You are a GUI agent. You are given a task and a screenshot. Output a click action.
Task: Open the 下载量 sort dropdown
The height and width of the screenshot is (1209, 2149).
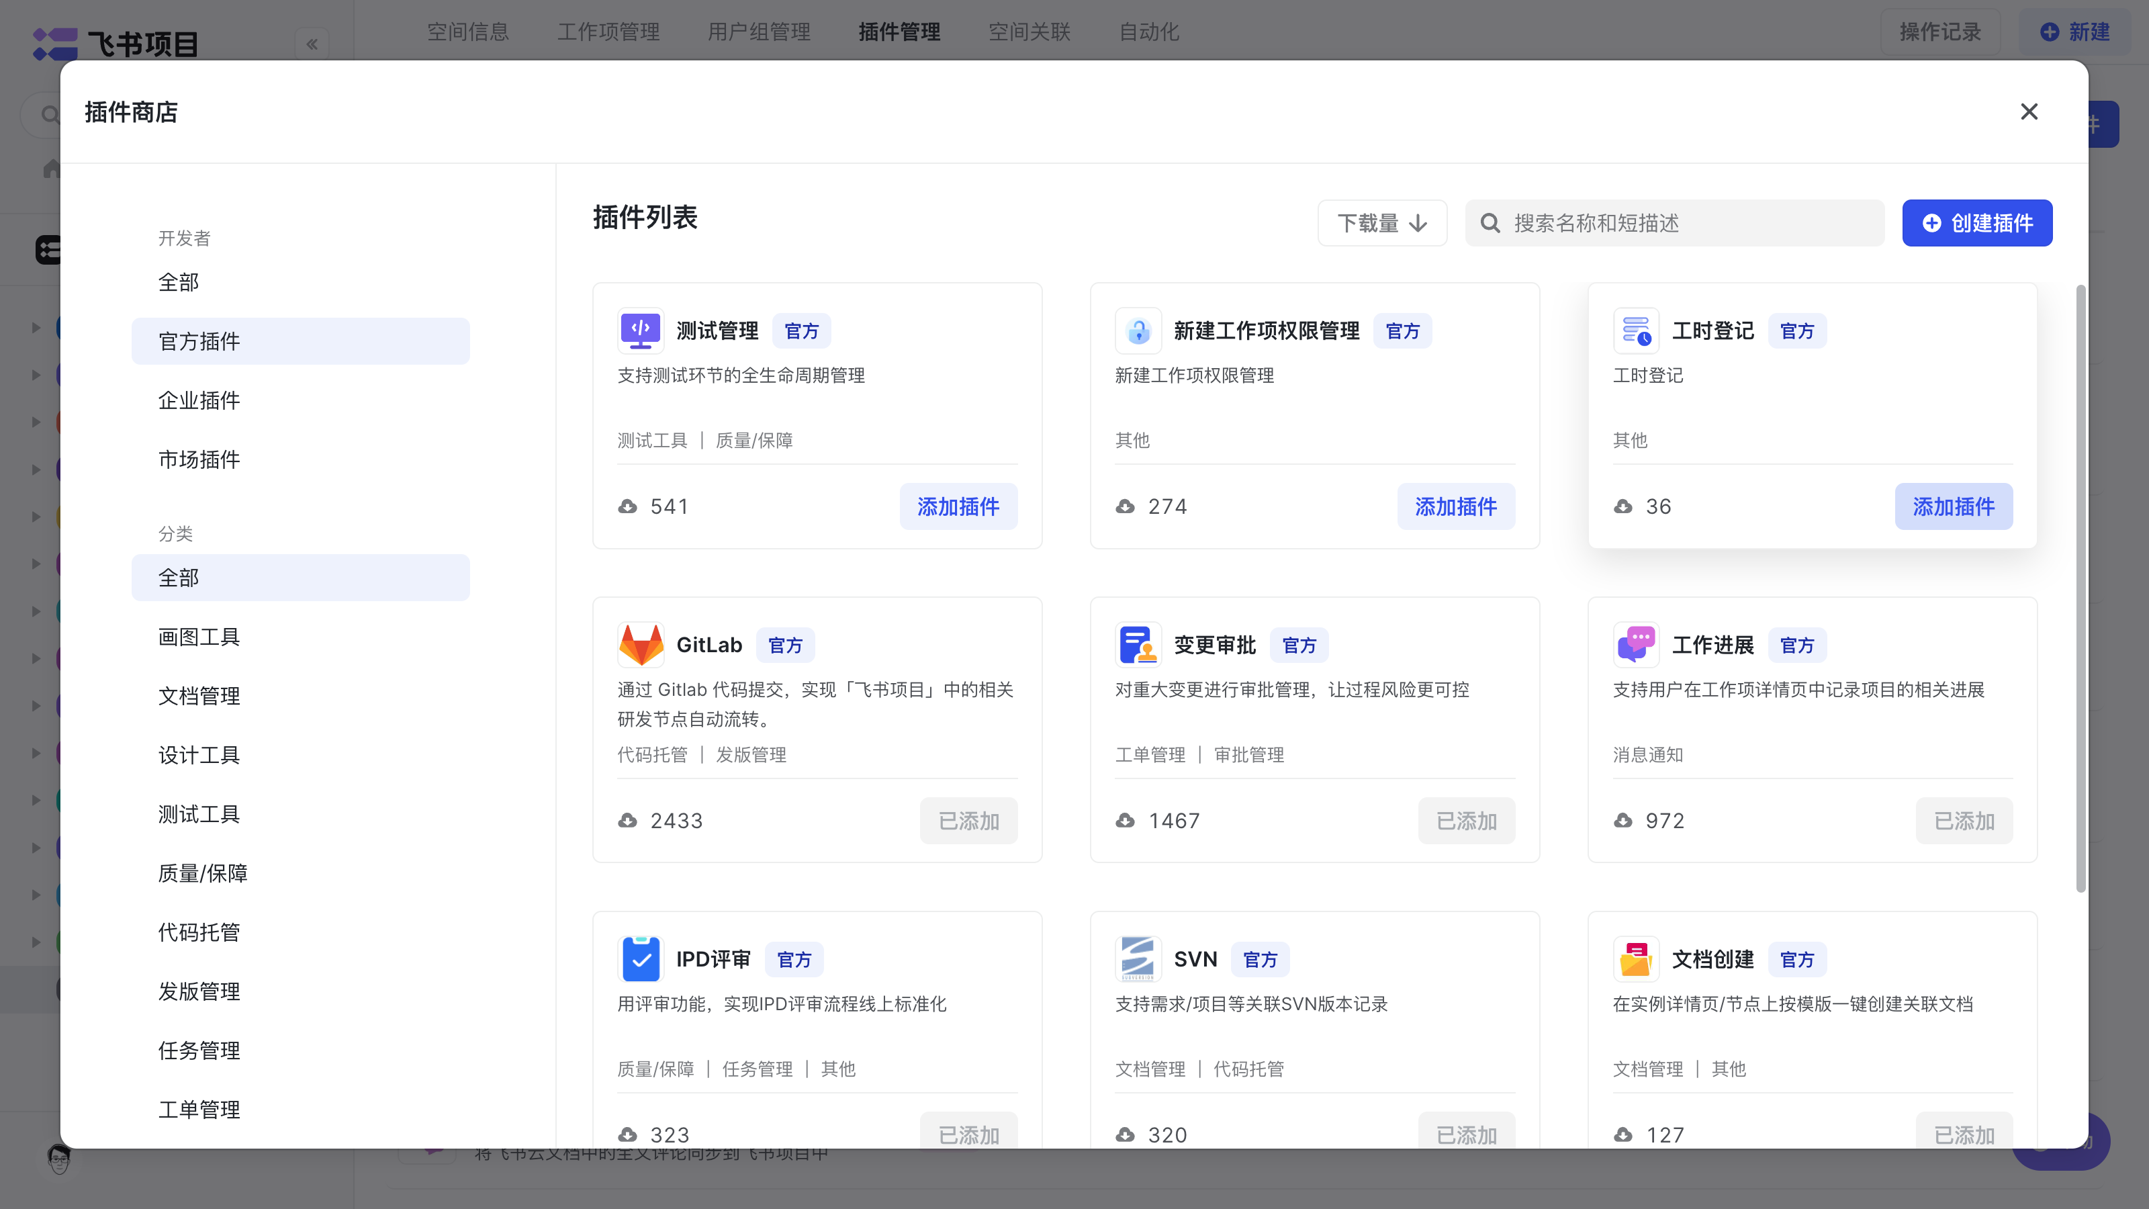click(x=1382, y=223)
